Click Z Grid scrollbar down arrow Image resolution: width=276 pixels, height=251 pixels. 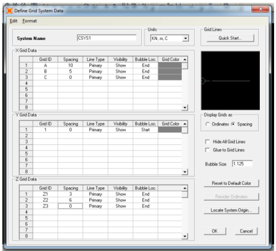(185, 236)
